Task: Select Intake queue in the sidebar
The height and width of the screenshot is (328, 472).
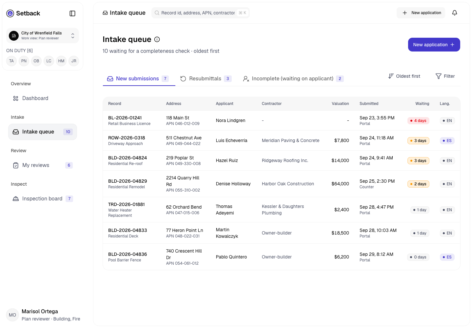Action: [43, 132]
